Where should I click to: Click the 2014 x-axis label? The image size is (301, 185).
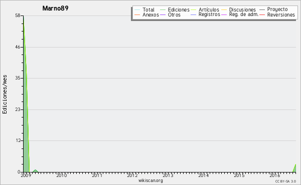(x=204, y=175)
